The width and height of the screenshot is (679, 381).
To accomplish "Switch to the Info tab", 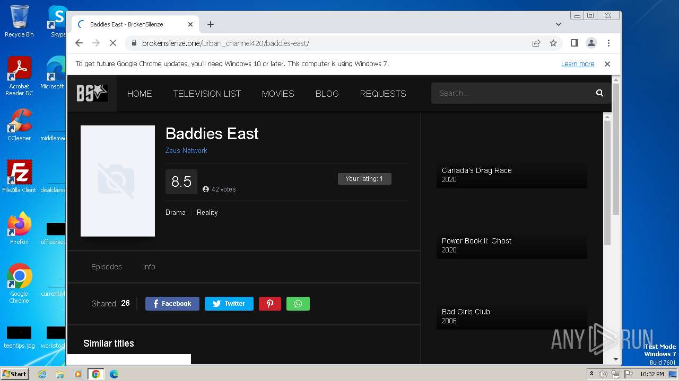I will tap(149, 267).
